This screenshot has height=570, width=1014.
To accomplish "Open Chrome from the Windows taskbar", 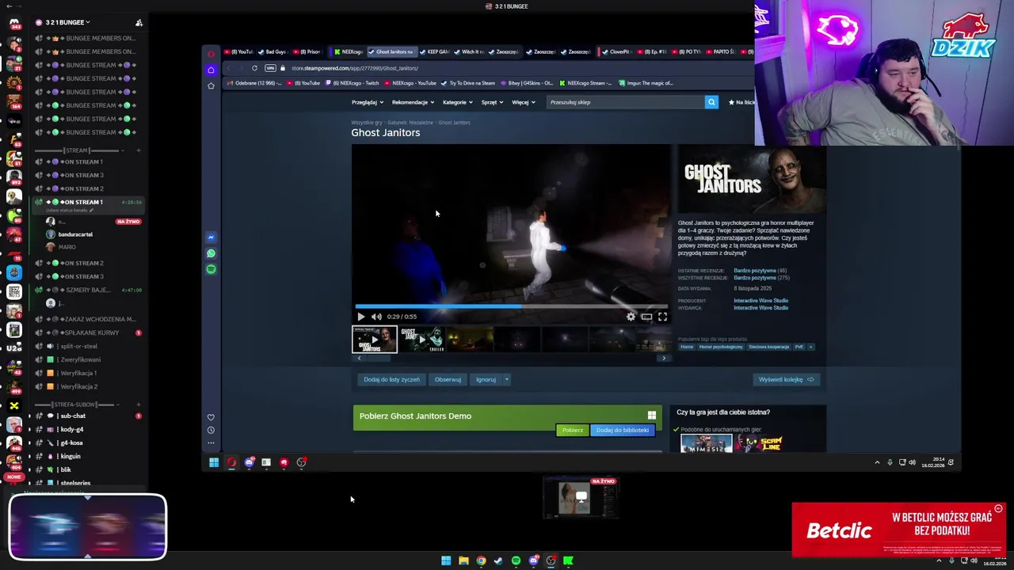I will 481,560.
